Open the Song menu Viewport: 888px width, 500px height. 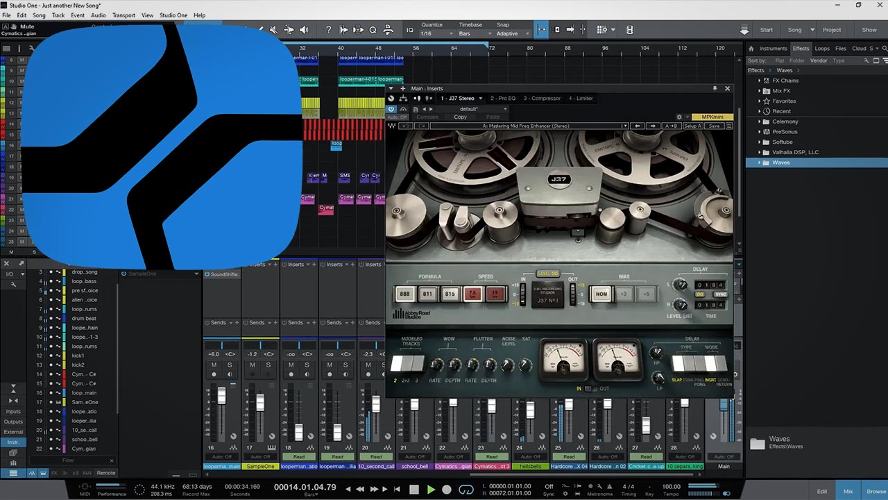(39, 15)
